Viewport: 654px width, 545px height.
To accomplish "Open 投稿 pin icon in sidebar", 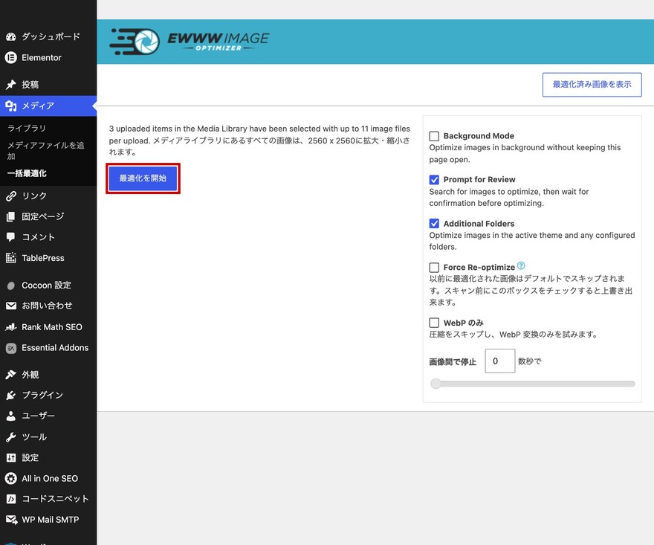I will pos(11,84).
